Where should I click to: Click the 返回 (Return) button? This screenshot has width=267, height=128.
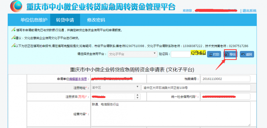click(246, 55)
